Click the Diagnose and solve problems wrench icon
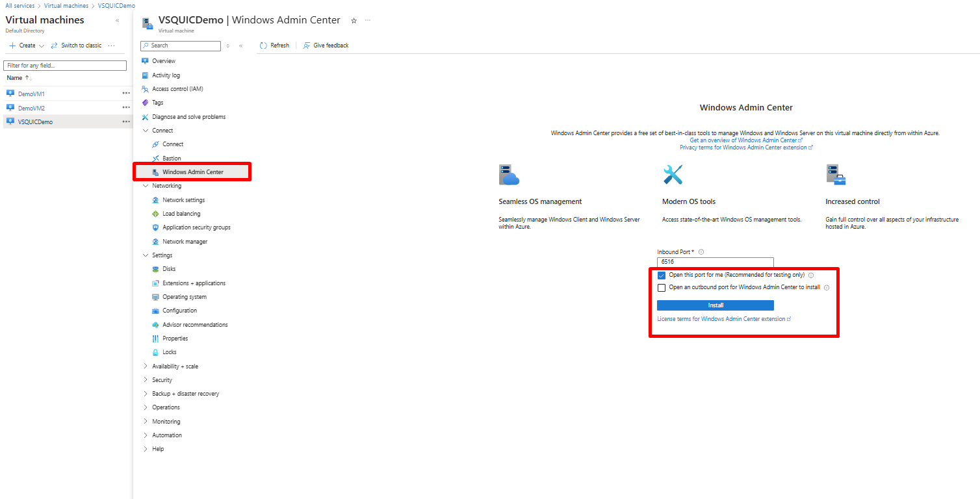Image resolution: width=980 pixels, height=499 pixels. click(x=145, y=117)
